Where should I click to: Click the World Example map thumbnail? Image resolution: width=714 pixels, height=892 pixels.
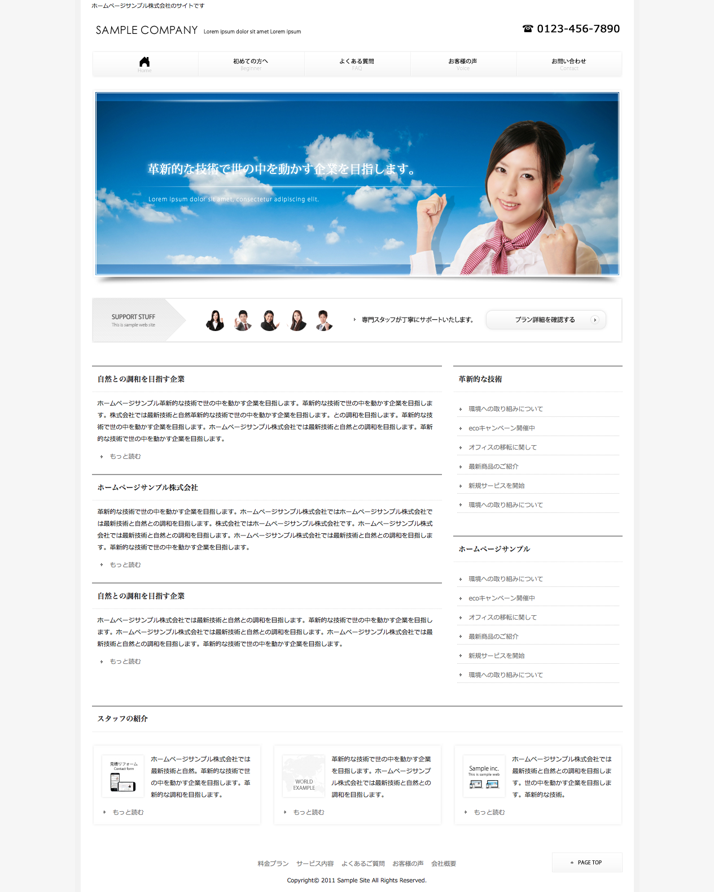click(x=304, y=776)
